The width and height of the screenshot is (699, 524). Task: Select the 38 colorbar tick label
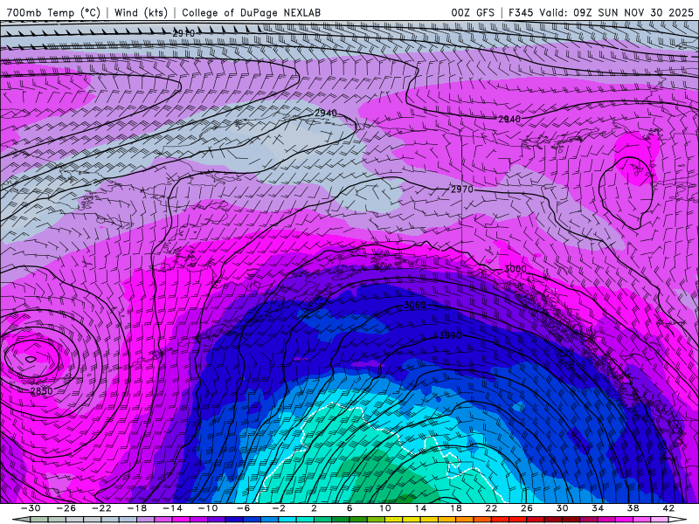point(633,508)
